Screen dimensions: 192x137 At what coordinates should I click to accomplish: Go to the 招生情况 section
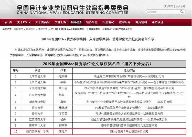point(108,22)
